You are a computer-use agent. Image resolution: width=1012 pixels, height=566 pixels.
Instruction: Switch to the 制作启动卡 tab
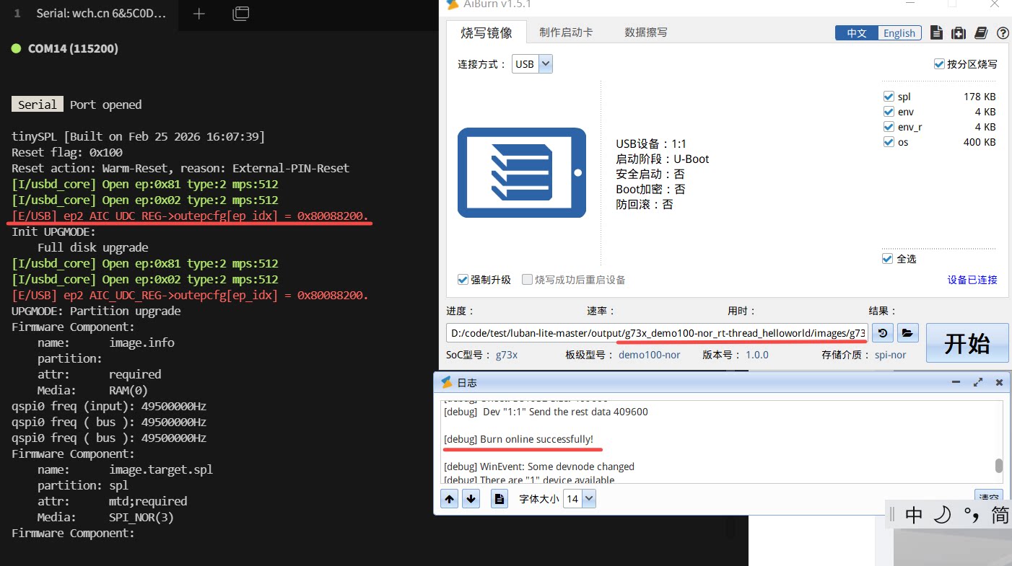click(566, 32)
